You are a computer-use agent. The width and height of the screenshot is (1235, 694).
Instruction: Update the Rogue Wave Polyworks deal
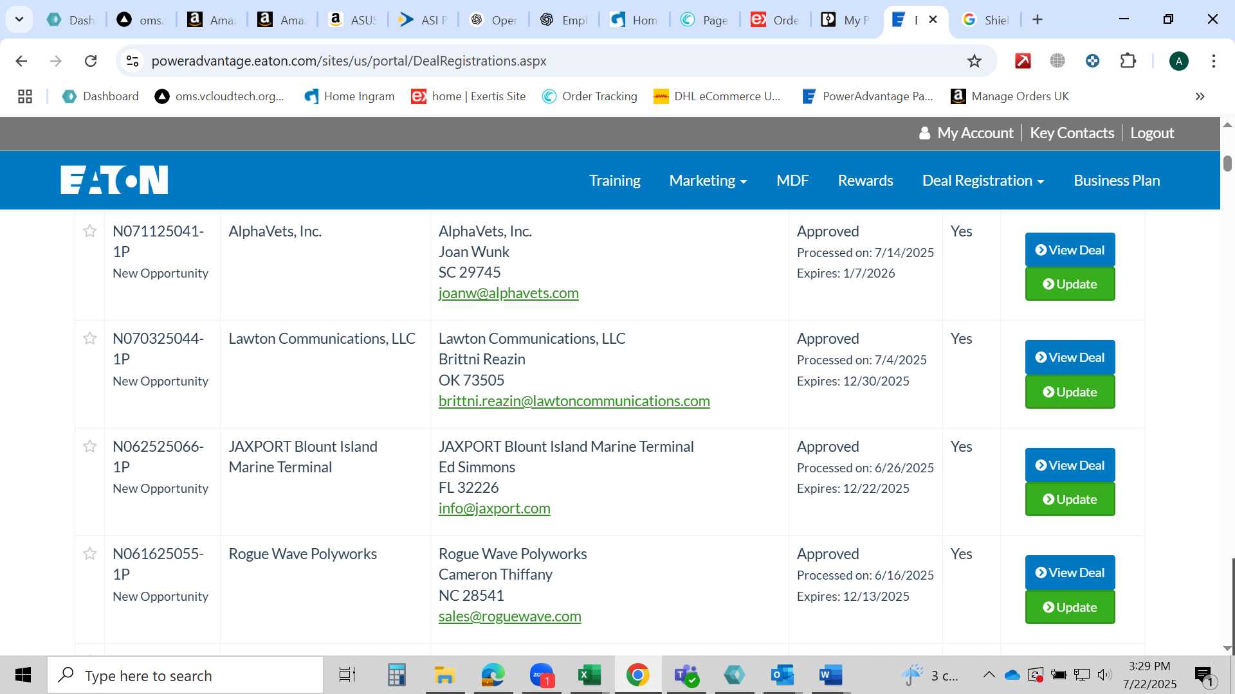[x=1070, y=607]
